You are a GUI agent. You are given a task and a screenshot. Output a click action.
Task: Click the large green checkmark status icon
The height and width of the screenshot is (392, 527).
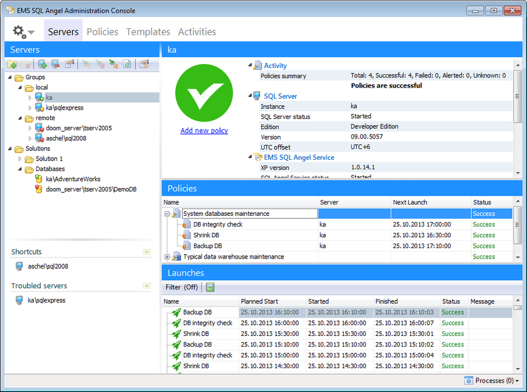pyautogui.click(x=204, y=93)
